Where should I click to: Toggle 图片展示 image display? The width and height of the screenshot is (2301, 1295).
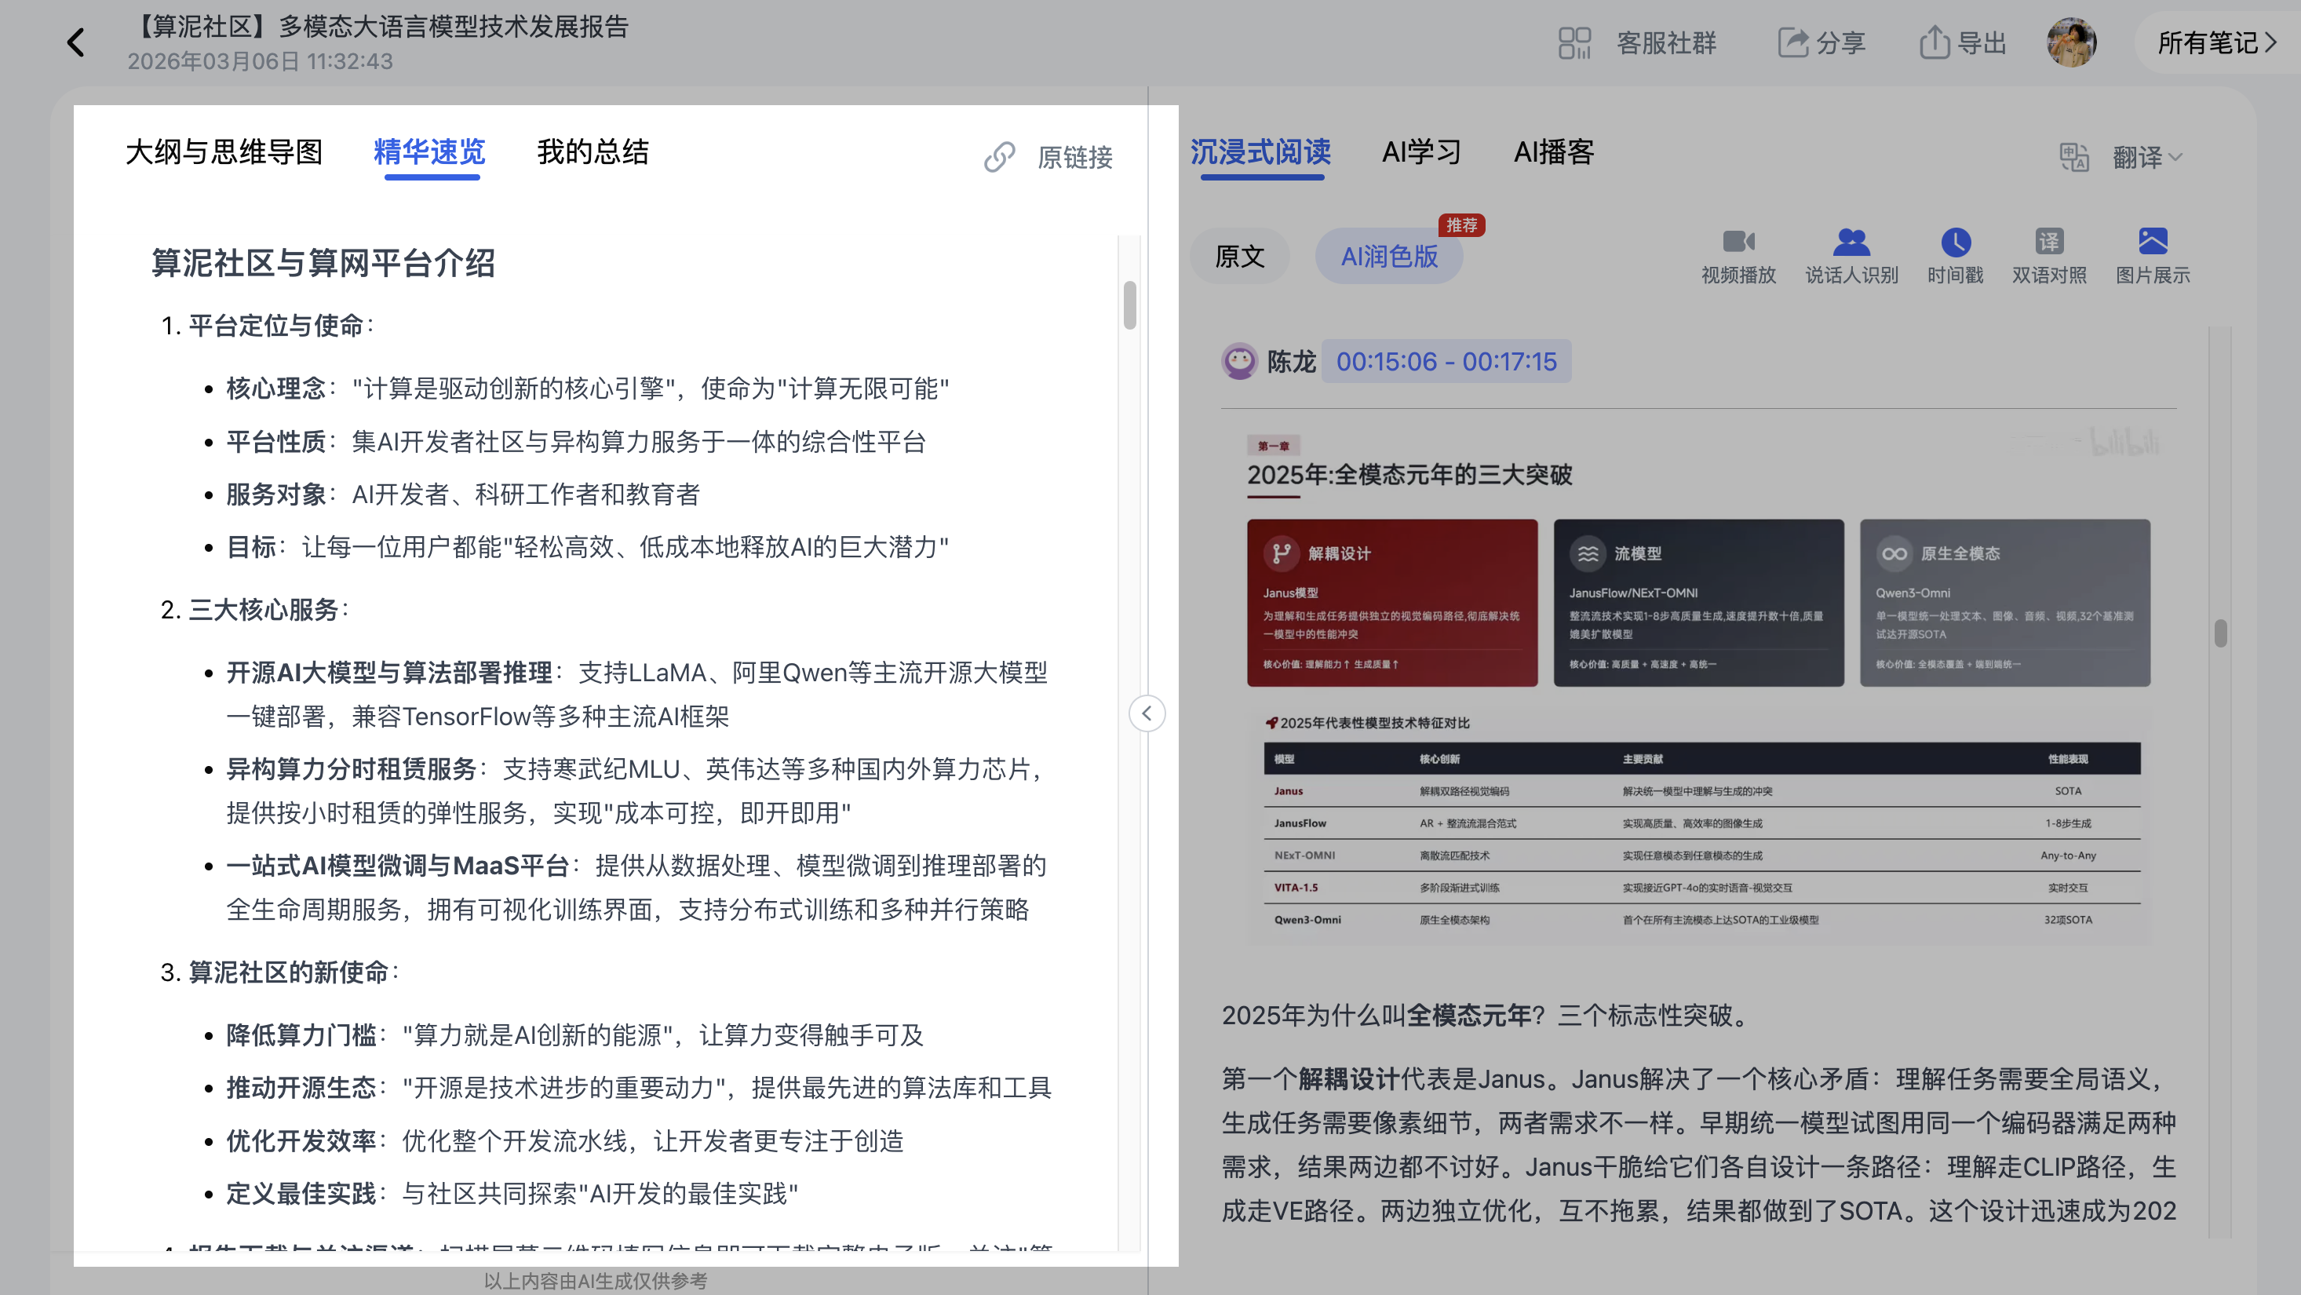click(x=2153, y=255)
